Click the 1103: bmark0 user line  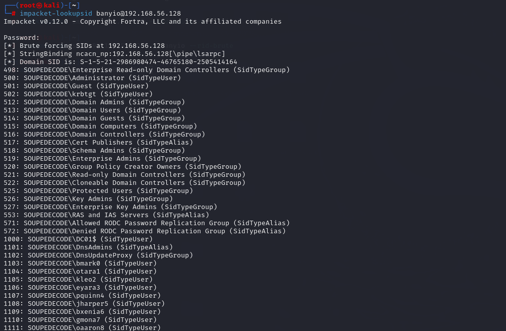pos(80,263)
